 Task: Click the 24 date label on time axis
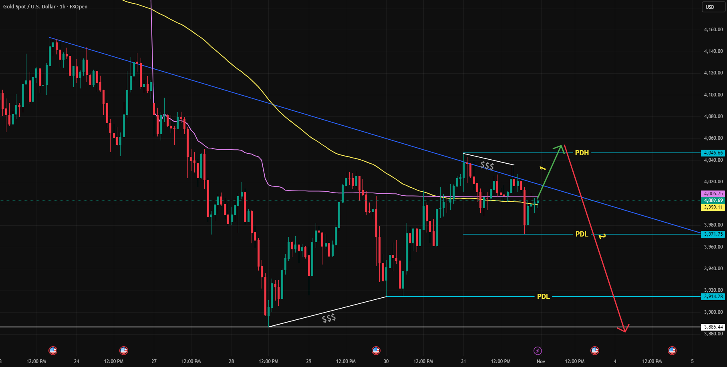click(x=77, y=361)
